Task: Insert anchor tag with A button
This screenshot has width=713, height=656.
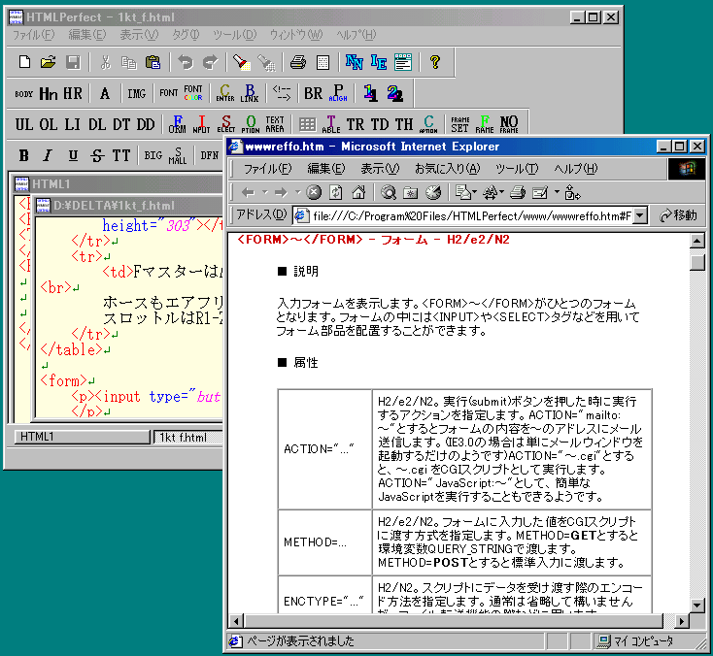Action: click(x=105, y=93)
